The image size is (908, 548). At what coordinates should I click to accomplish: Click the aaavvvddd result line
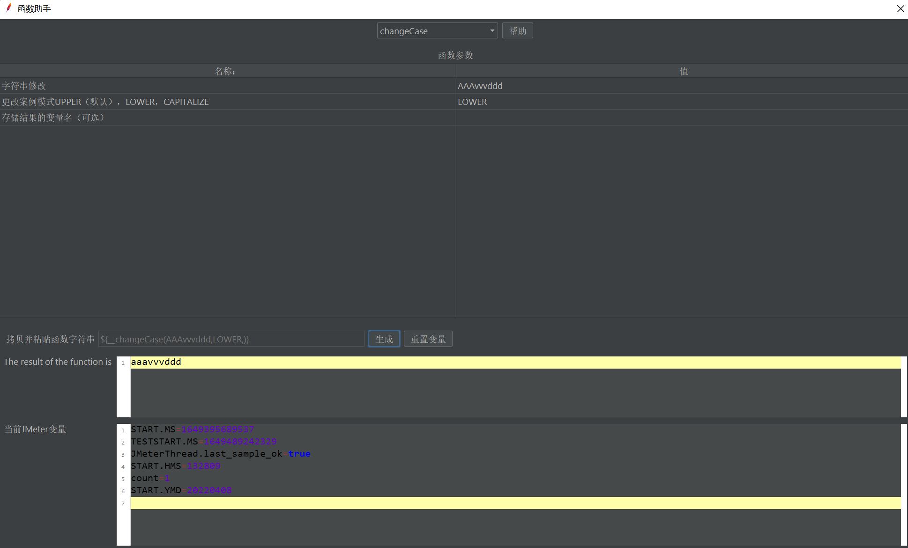click(x=515, y=362)
